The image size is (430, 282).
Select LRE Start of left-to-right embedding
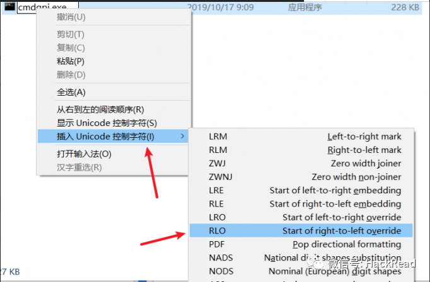[x=301, y=190]
